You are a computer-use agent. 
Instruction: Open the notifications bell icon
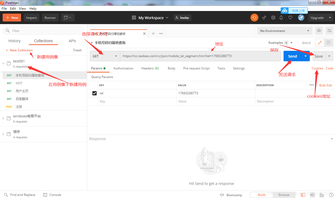(281, 18)
